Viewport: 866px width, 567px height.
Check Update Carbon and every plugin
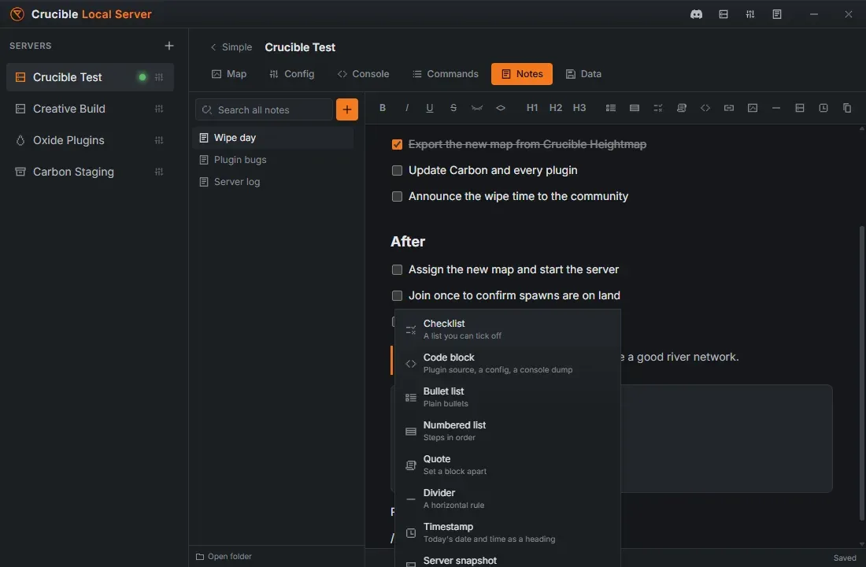397,170
